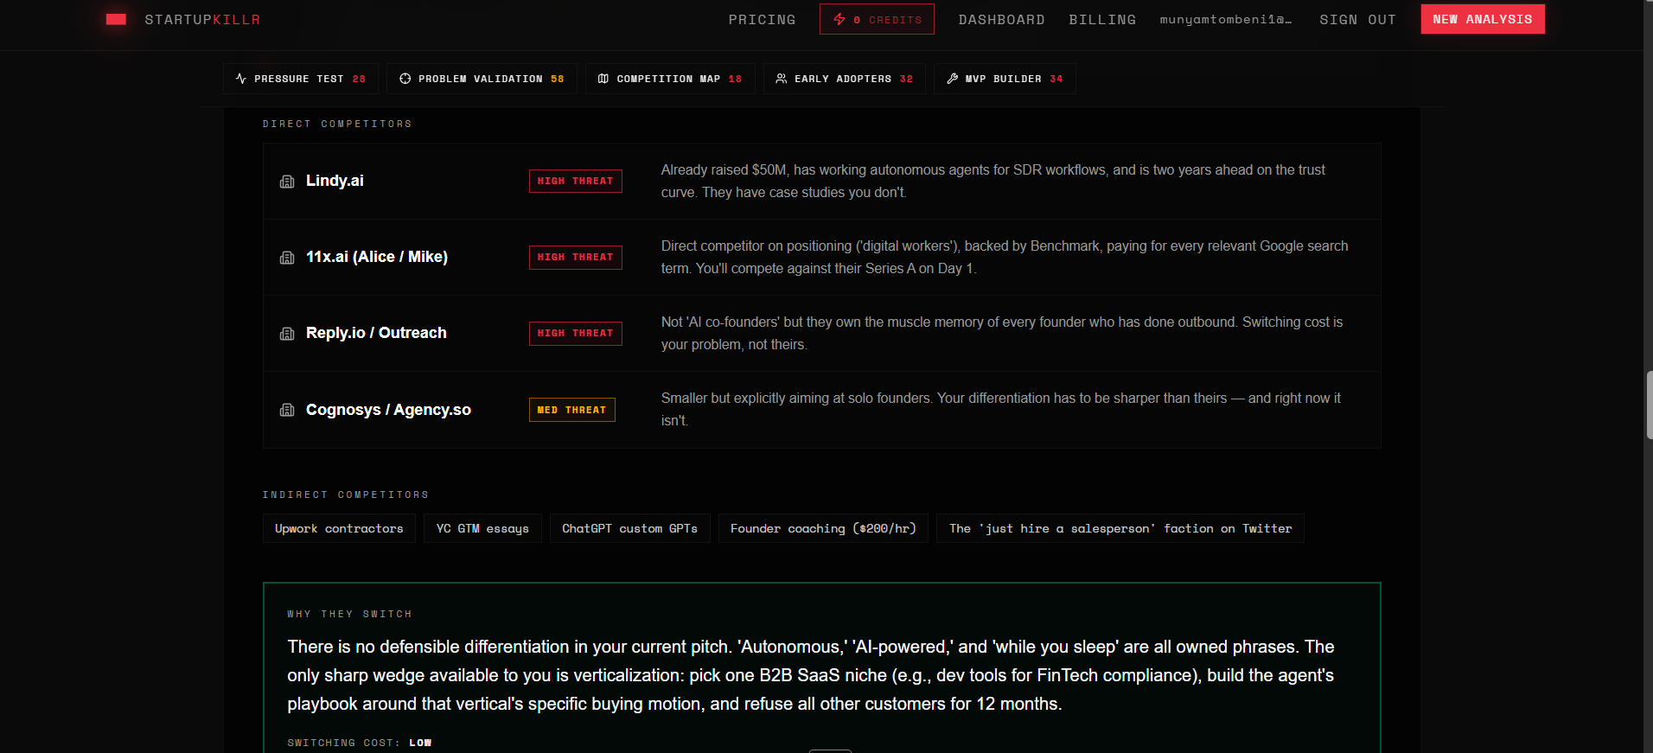This screenshot has height=753, width=1653.
Task: Click the Indirect Competitors heading
Action: 346,495
